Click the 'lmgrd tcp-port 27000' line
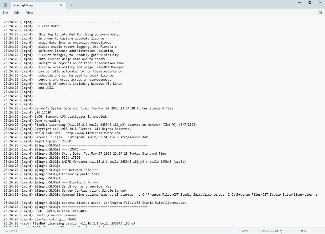 tap(53, 141)
